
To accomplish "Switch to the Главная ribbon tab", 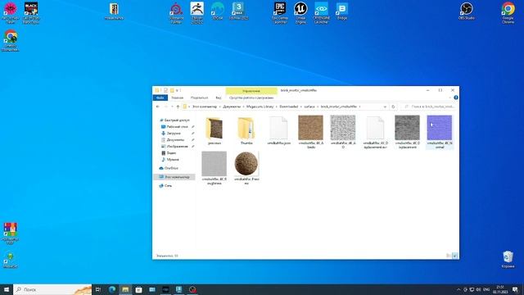I will point(178,98).
